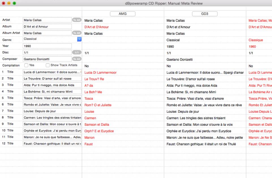Choose GD3's 'Gaetano Donizetti' composer value
This screenshot has height=178, width=272.
click(x=179, y=60)
